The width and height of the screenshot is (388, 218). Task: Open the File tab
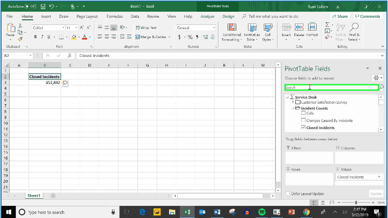[x=9, y=16]
